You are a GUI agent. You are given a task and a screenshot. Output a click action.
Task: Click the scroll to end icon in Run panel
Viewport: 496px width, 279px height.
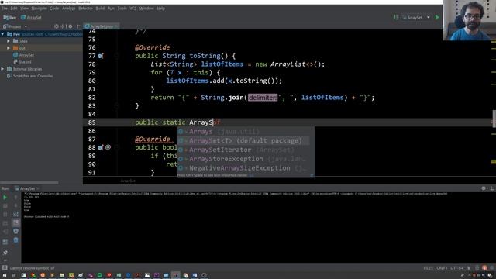pyautogui.click(x=15, y=223)
